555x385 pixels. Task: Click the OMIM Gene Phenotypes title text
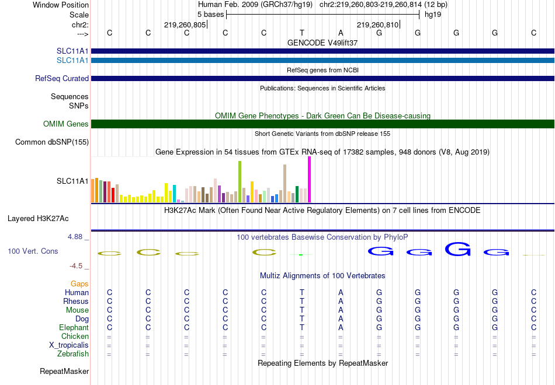coord(322,116)
